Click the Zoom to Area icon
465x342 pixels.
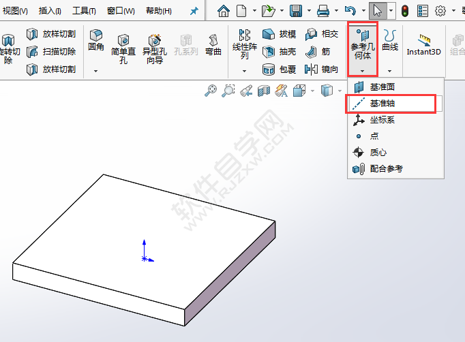click(x=228, y=91)
